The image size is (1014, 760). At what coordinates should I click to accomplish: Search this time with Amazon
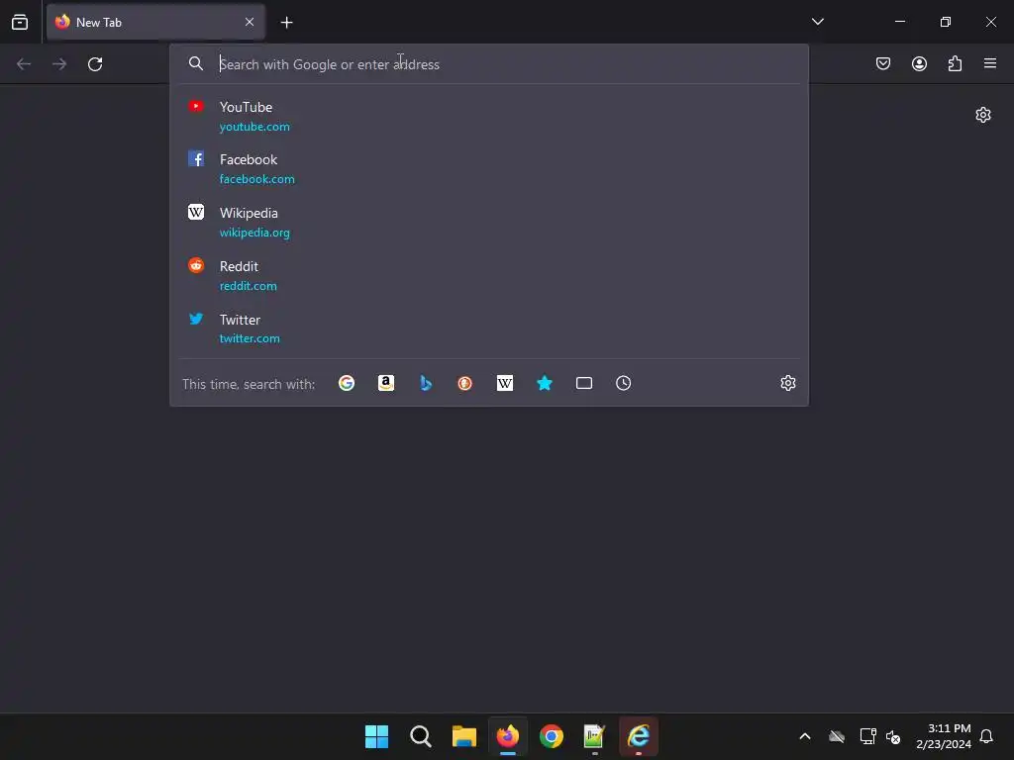tap(386, 383)
